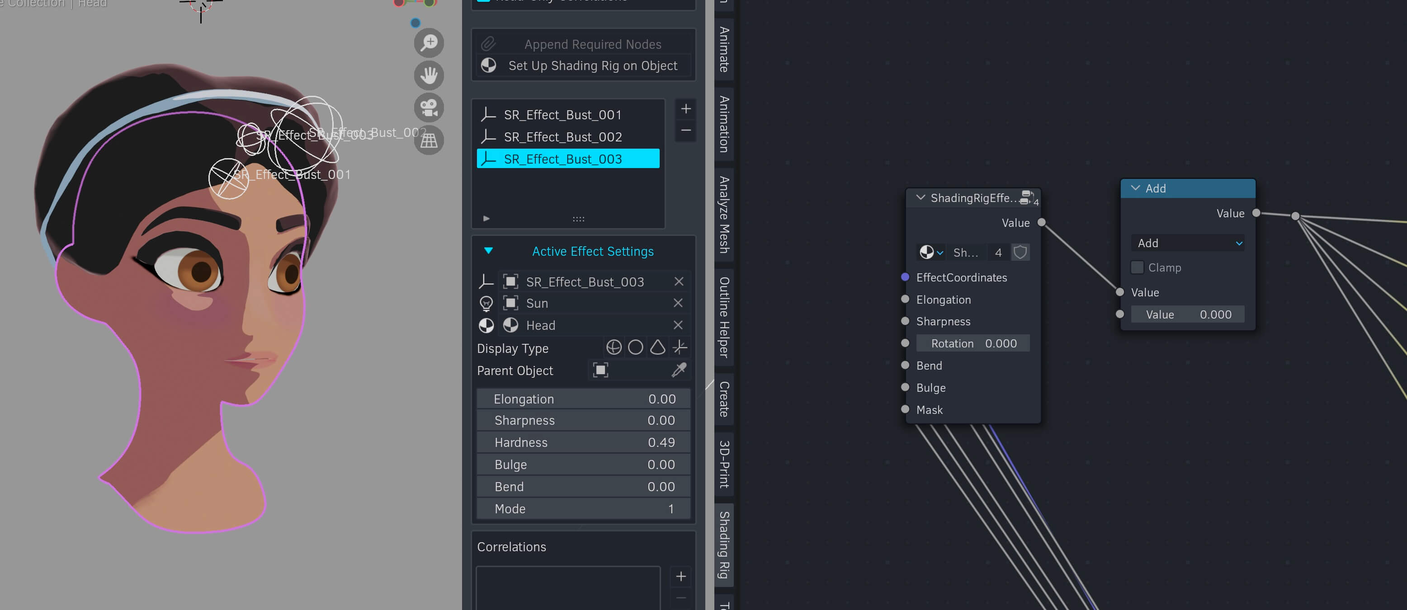This screenshot has width=1407, height=610.
Task: Open node group browse dropdown
Action: coord(931,252)
